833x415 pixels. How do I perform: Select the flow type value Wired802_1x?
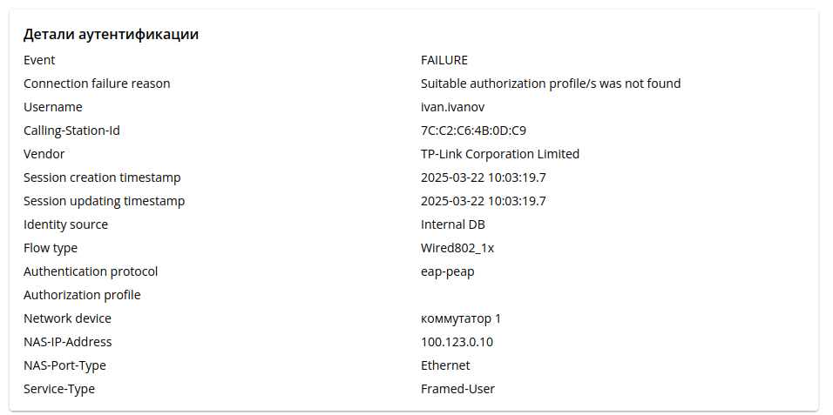pos(457,248)
